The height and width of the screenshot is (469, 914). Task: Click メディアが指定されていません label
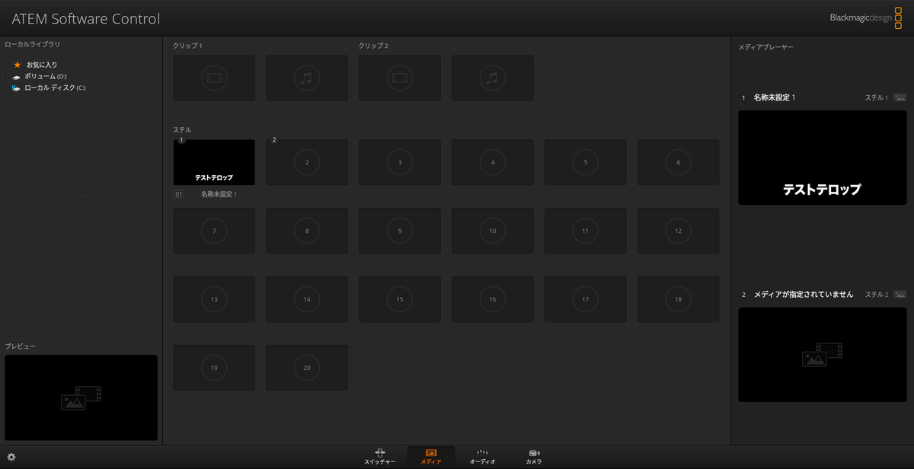(804, 294)
